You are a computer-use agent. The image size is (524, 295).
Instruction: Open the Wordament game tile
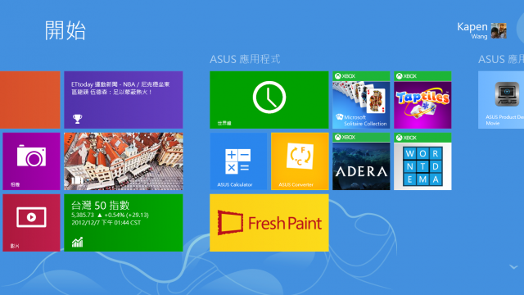(x=422, y=161)
